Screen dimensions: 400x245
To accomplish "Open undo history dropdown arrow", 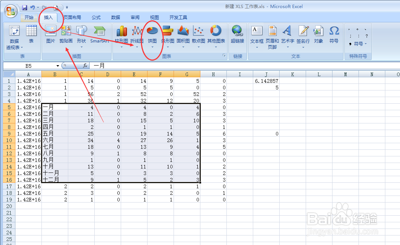I will point(38,7).
